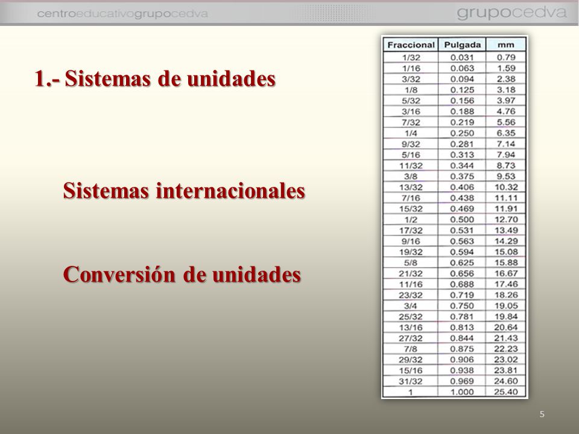Viewport: 579px width, 434px height.
Task: Click the '0.438' inch value
Action: pyautogui.click(x=462, y=198)
